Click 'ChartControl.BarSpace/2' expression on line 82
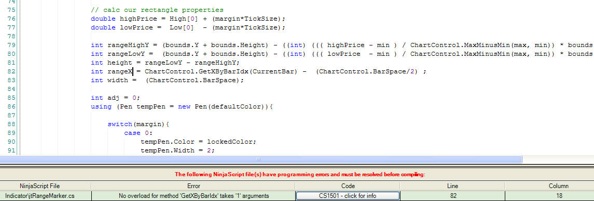The width and height of the screenshot is (594, 201). [x=366, y=71]
